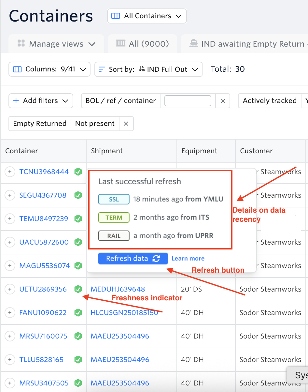Open the All Containers dropdown
Screen dimensions: 308x392
[x=147, y=16]
